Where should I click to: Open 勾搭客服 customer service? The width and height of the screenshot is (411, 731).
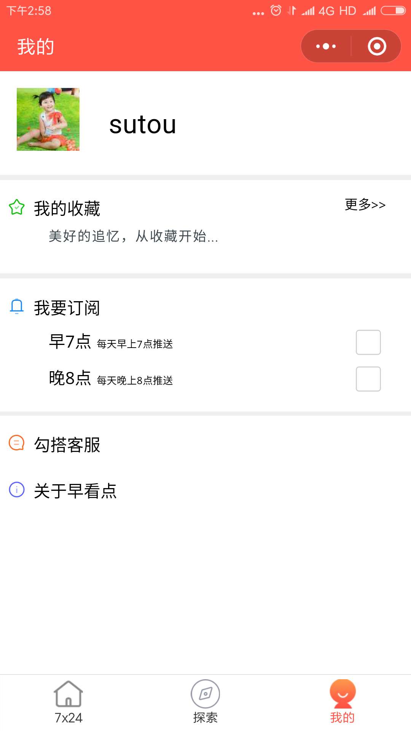(67, 445)
